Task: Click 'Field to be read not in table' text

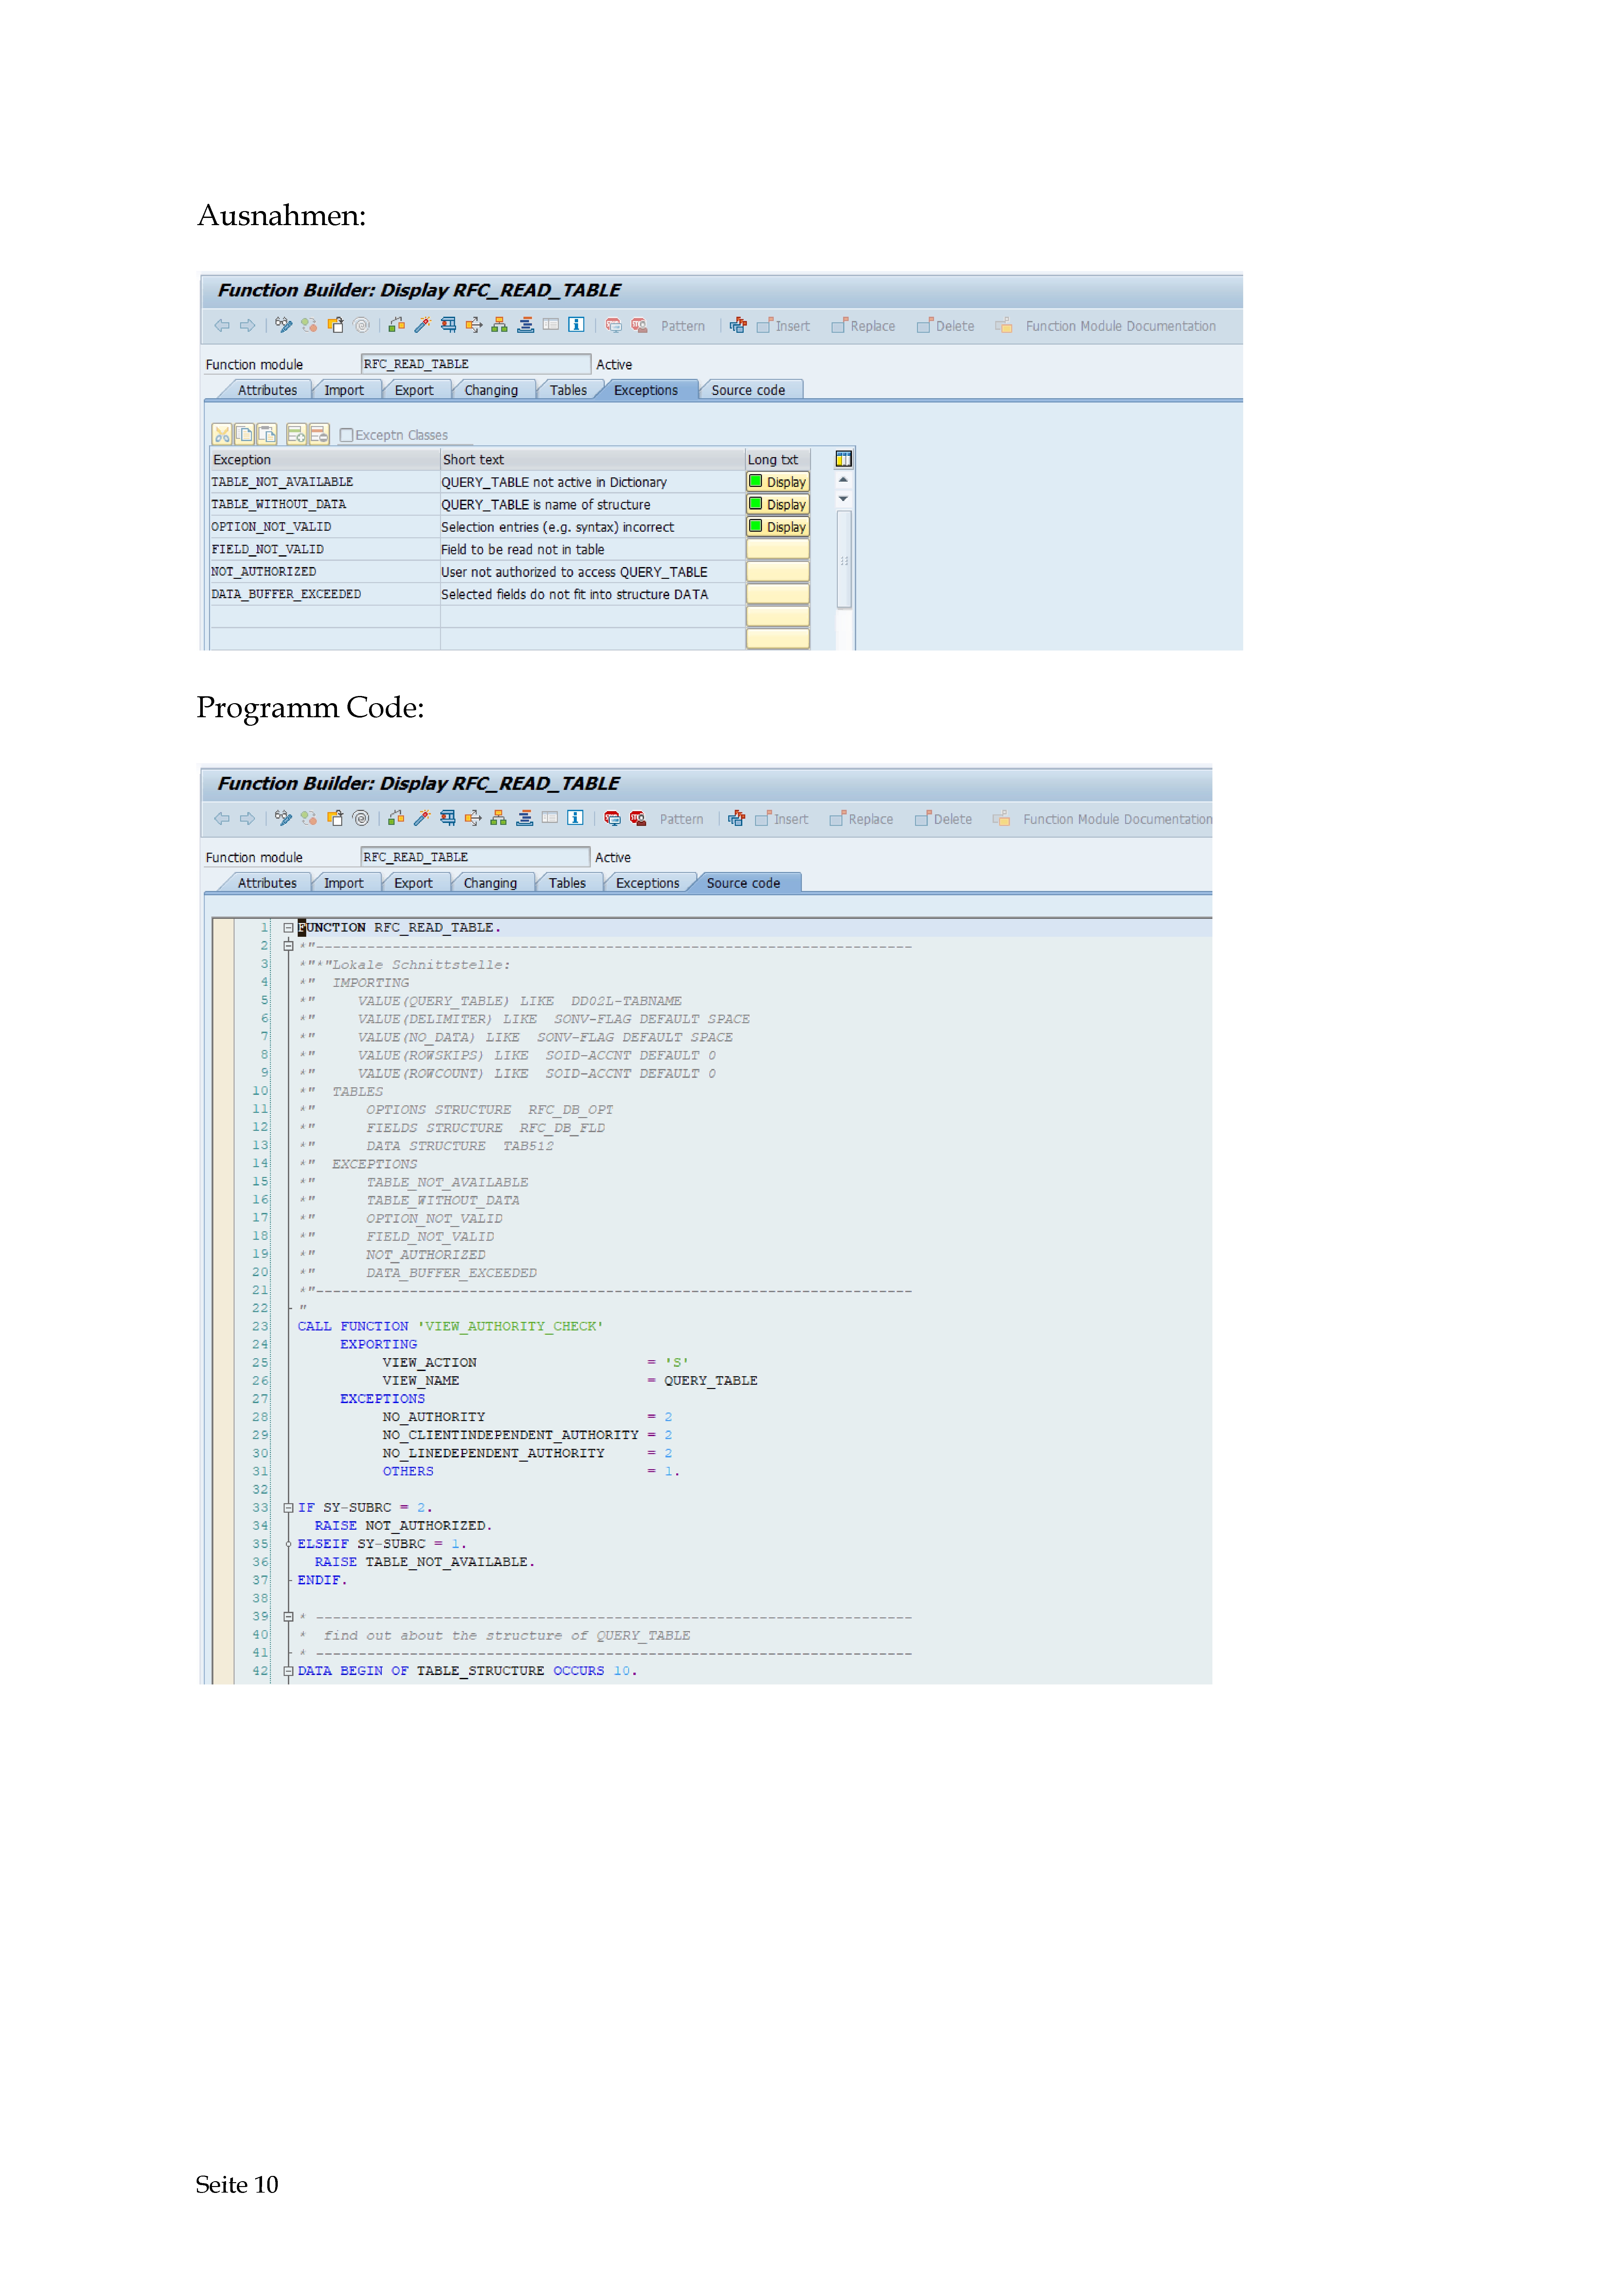Action: point(523,549)
